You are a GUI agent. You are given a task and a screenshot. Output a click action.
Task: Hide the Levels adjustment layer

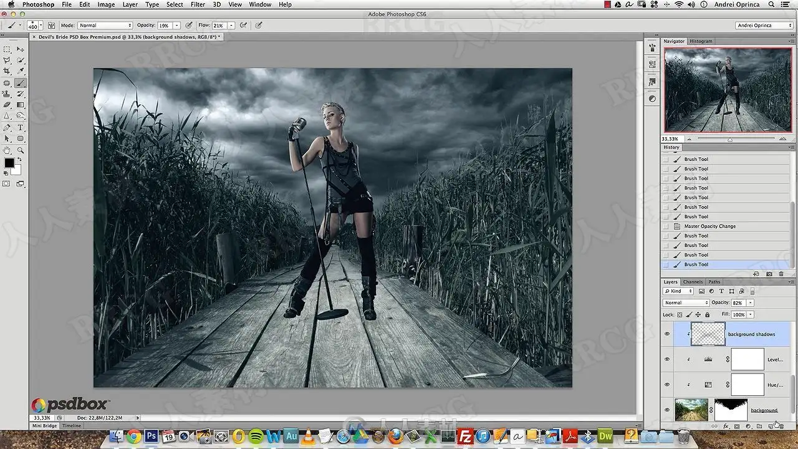click(667, 359)
